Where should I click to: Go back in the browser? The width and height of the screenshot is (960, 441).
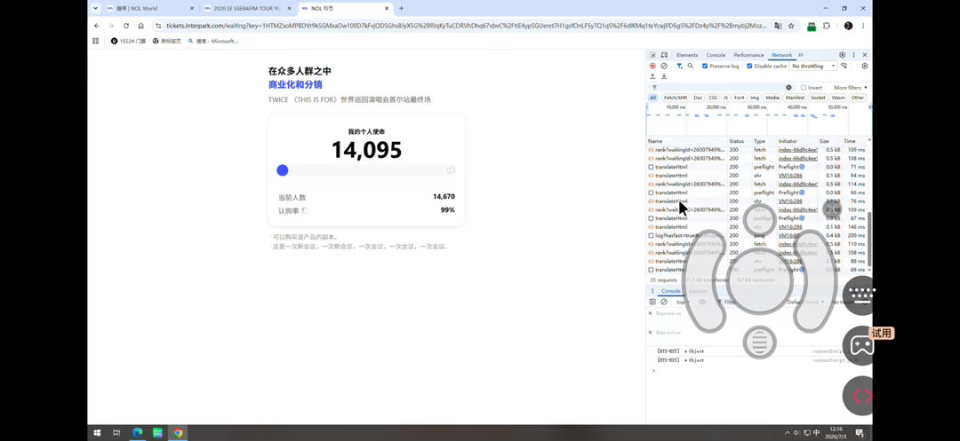point(97,26)
